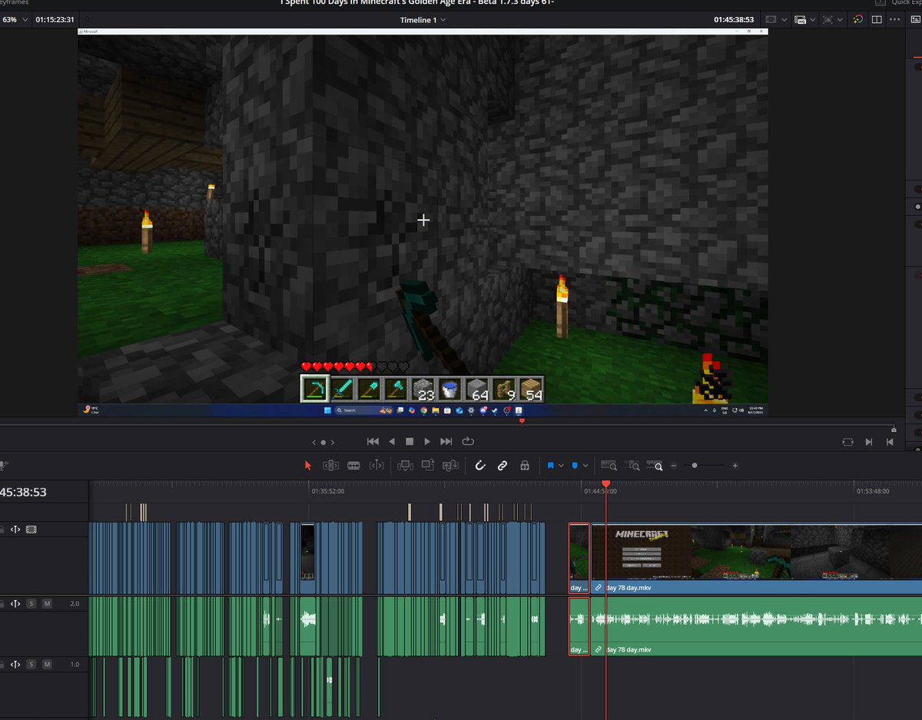Click the Minecraft title-screen clip thumbnail
The height and width of the screenshot is (720, 922).
(642, 552)
